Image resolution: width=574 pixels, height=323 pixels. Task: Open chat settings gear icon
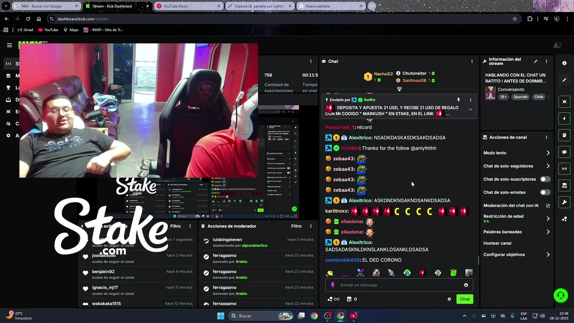tap(449, 299)
